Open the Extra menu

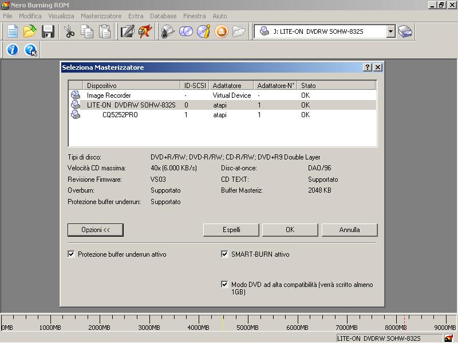(x=136, y=16)
